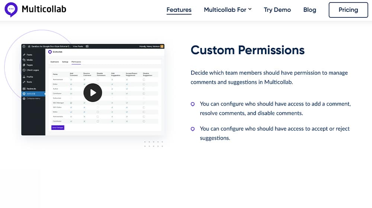The height and width of the screenshot is (208, 372).
Task: Click the bullet text about 'add a comment'
Action: point(275,108)
